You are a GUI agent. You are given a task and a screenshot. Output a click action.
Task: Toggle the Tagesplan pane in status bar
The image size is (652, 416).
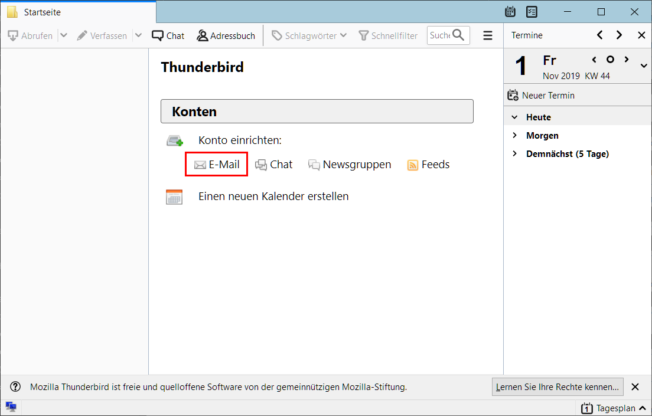(x=614, y=408)
